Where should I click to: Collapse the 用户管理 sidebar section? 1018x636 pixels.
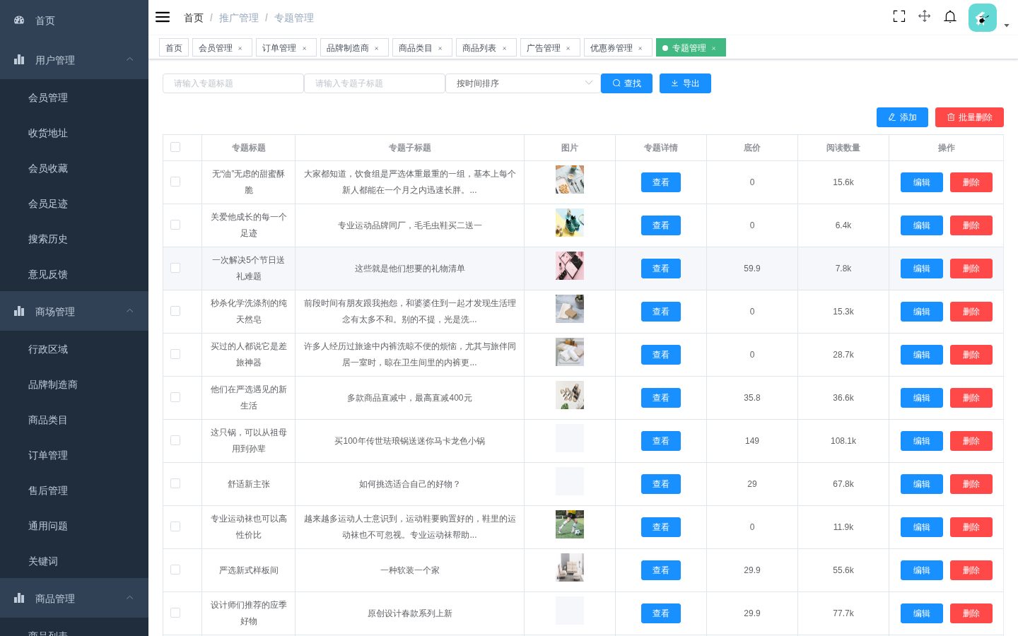tap(129, 59)
